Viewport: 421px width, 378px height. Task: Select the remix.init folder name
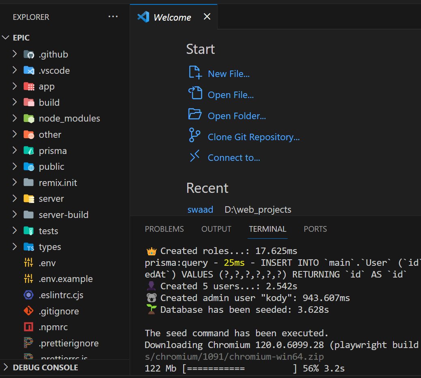(x=58, y=183)
